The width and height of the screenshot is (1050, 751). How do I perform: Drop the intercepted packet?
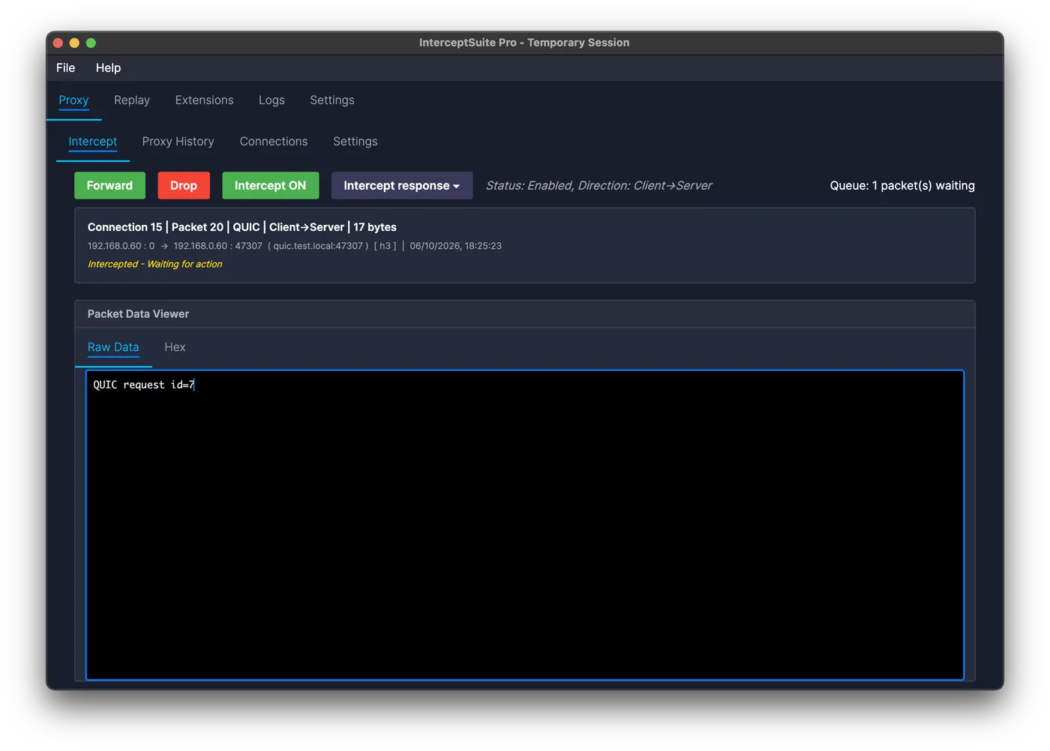pyautogui.click(x=184, y=186)
